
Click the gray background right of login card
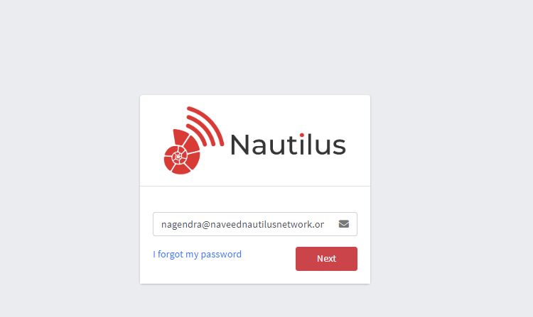tap(451, 190)
